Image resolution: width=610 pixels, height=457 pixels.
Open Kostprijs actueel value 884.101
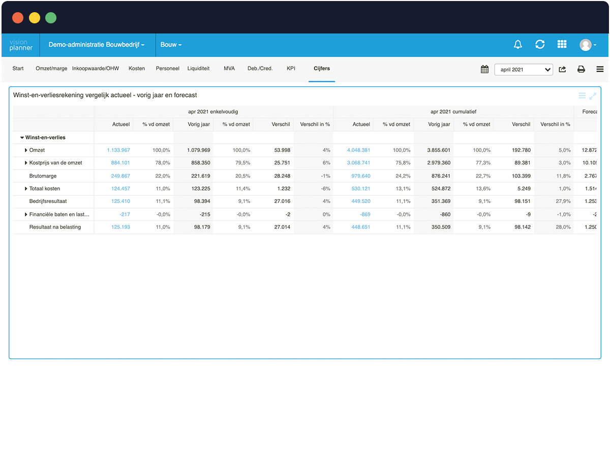[x=120, y=163]
